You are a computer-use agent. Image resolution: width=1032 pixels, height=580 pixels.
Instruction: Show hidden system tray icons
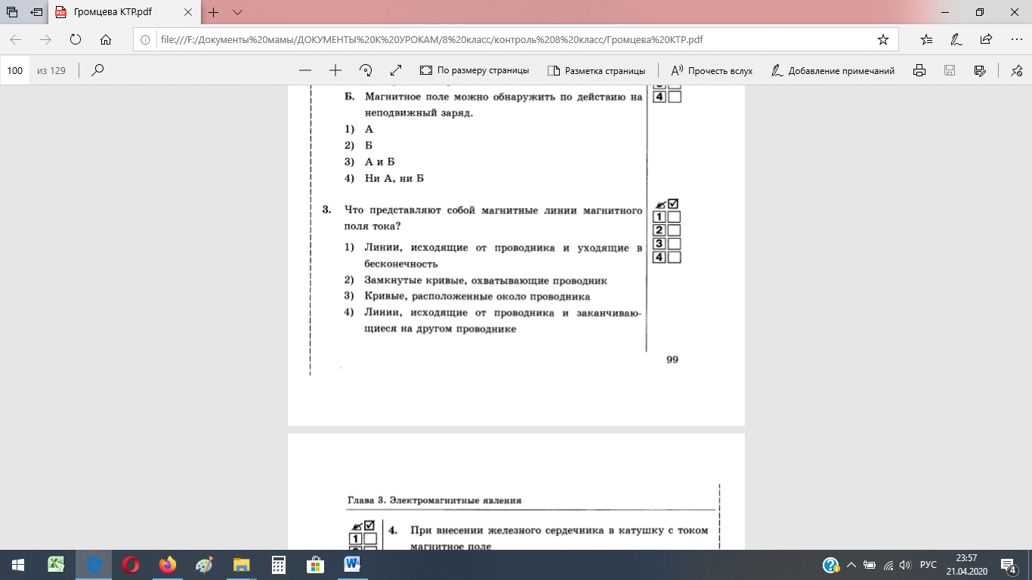(851, 565)
